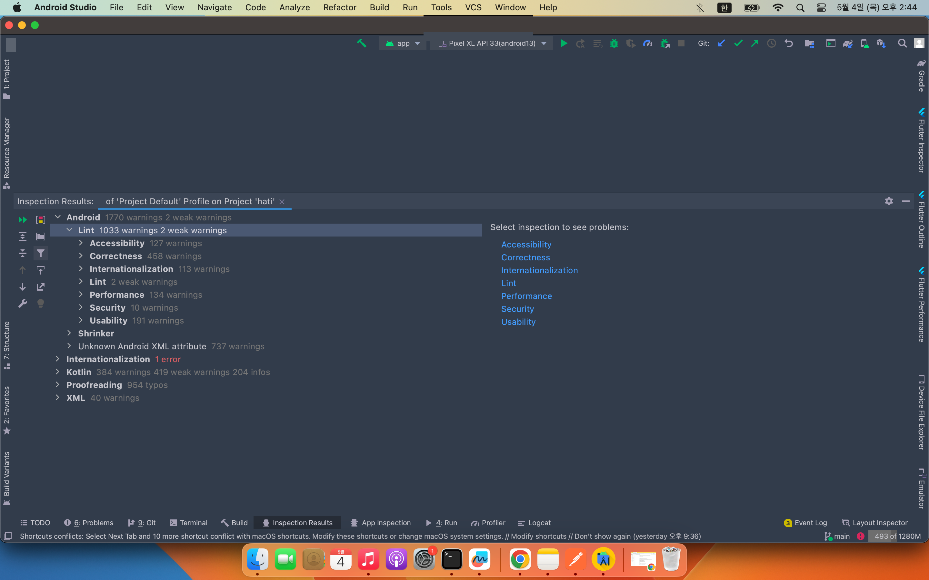The image size is (929, 580).
Task: Open the app run configuration dropdown
Action: (403, 43)
